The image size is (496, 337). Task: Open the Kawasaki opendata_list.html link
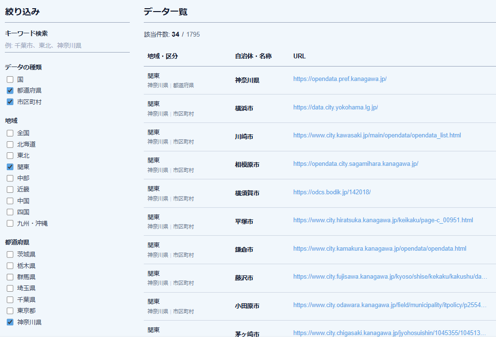click(377, 135)
